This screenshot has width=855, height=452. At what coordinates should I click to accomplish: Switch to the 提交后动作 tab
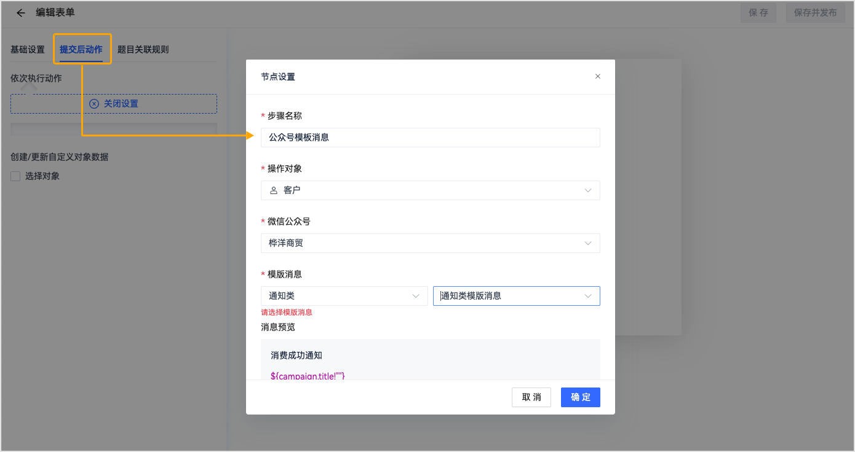click(81, 50)
